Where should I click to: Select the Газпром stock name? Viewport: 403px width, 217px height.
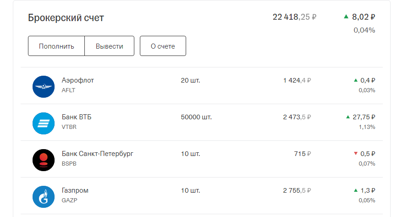[75, 190]
